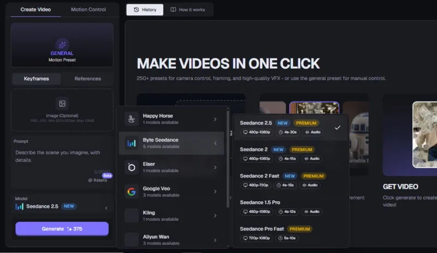Choose the Seedance Pro Fast model

291,233
